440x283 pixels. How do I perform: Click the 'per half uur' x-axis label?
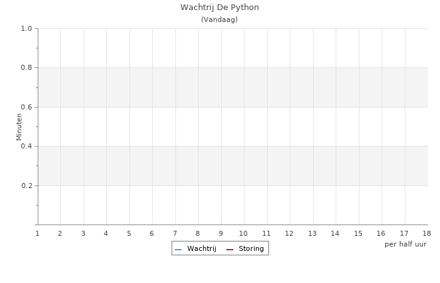405,244
